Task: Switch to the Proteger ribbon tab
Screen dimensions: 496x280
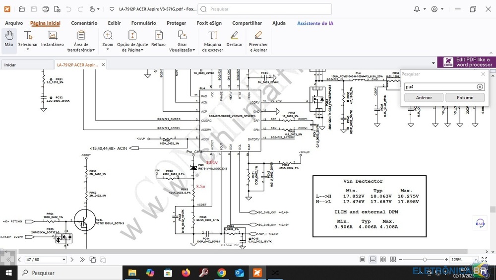Action: 176,23
